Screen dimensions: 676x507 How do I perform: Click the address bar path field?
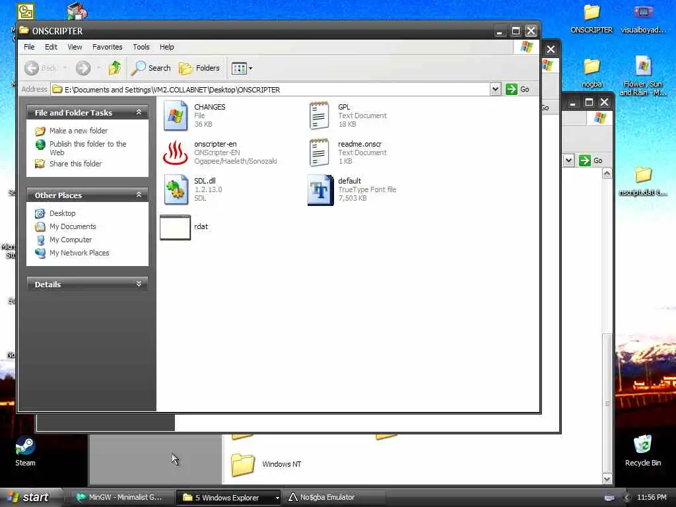271,90
